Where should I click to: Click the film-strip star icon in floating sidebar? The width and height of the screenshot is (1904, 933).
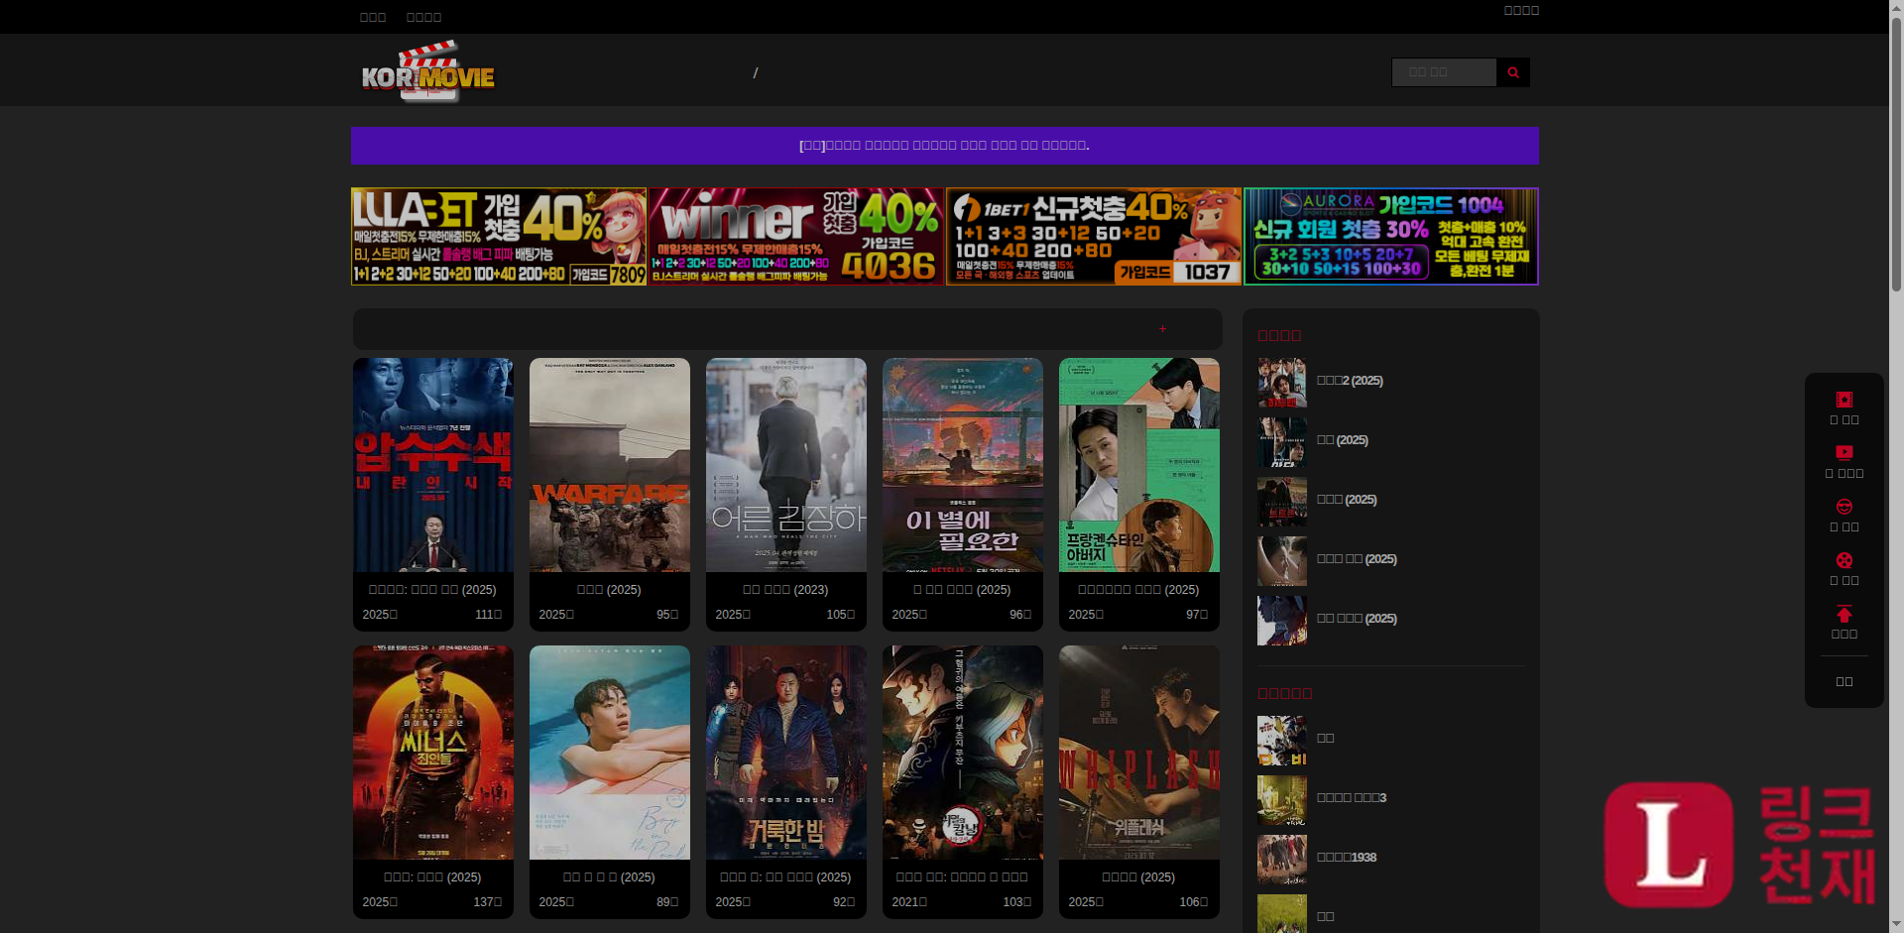(x=1844, y=400)
